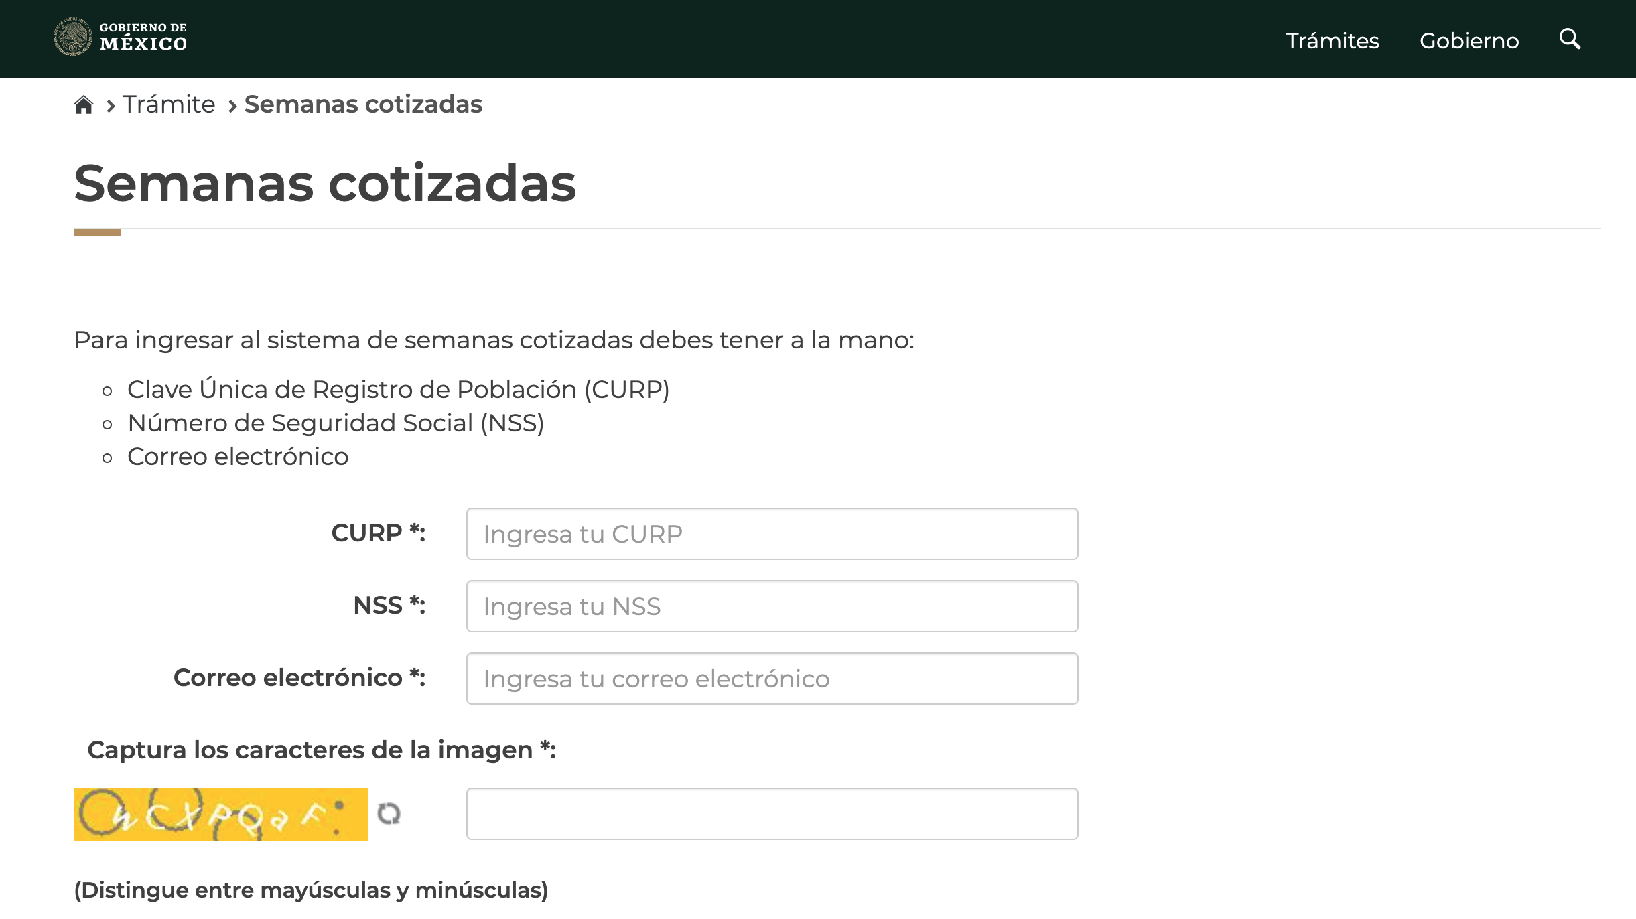Click the Captura los caracteres label

click(320, 750)
